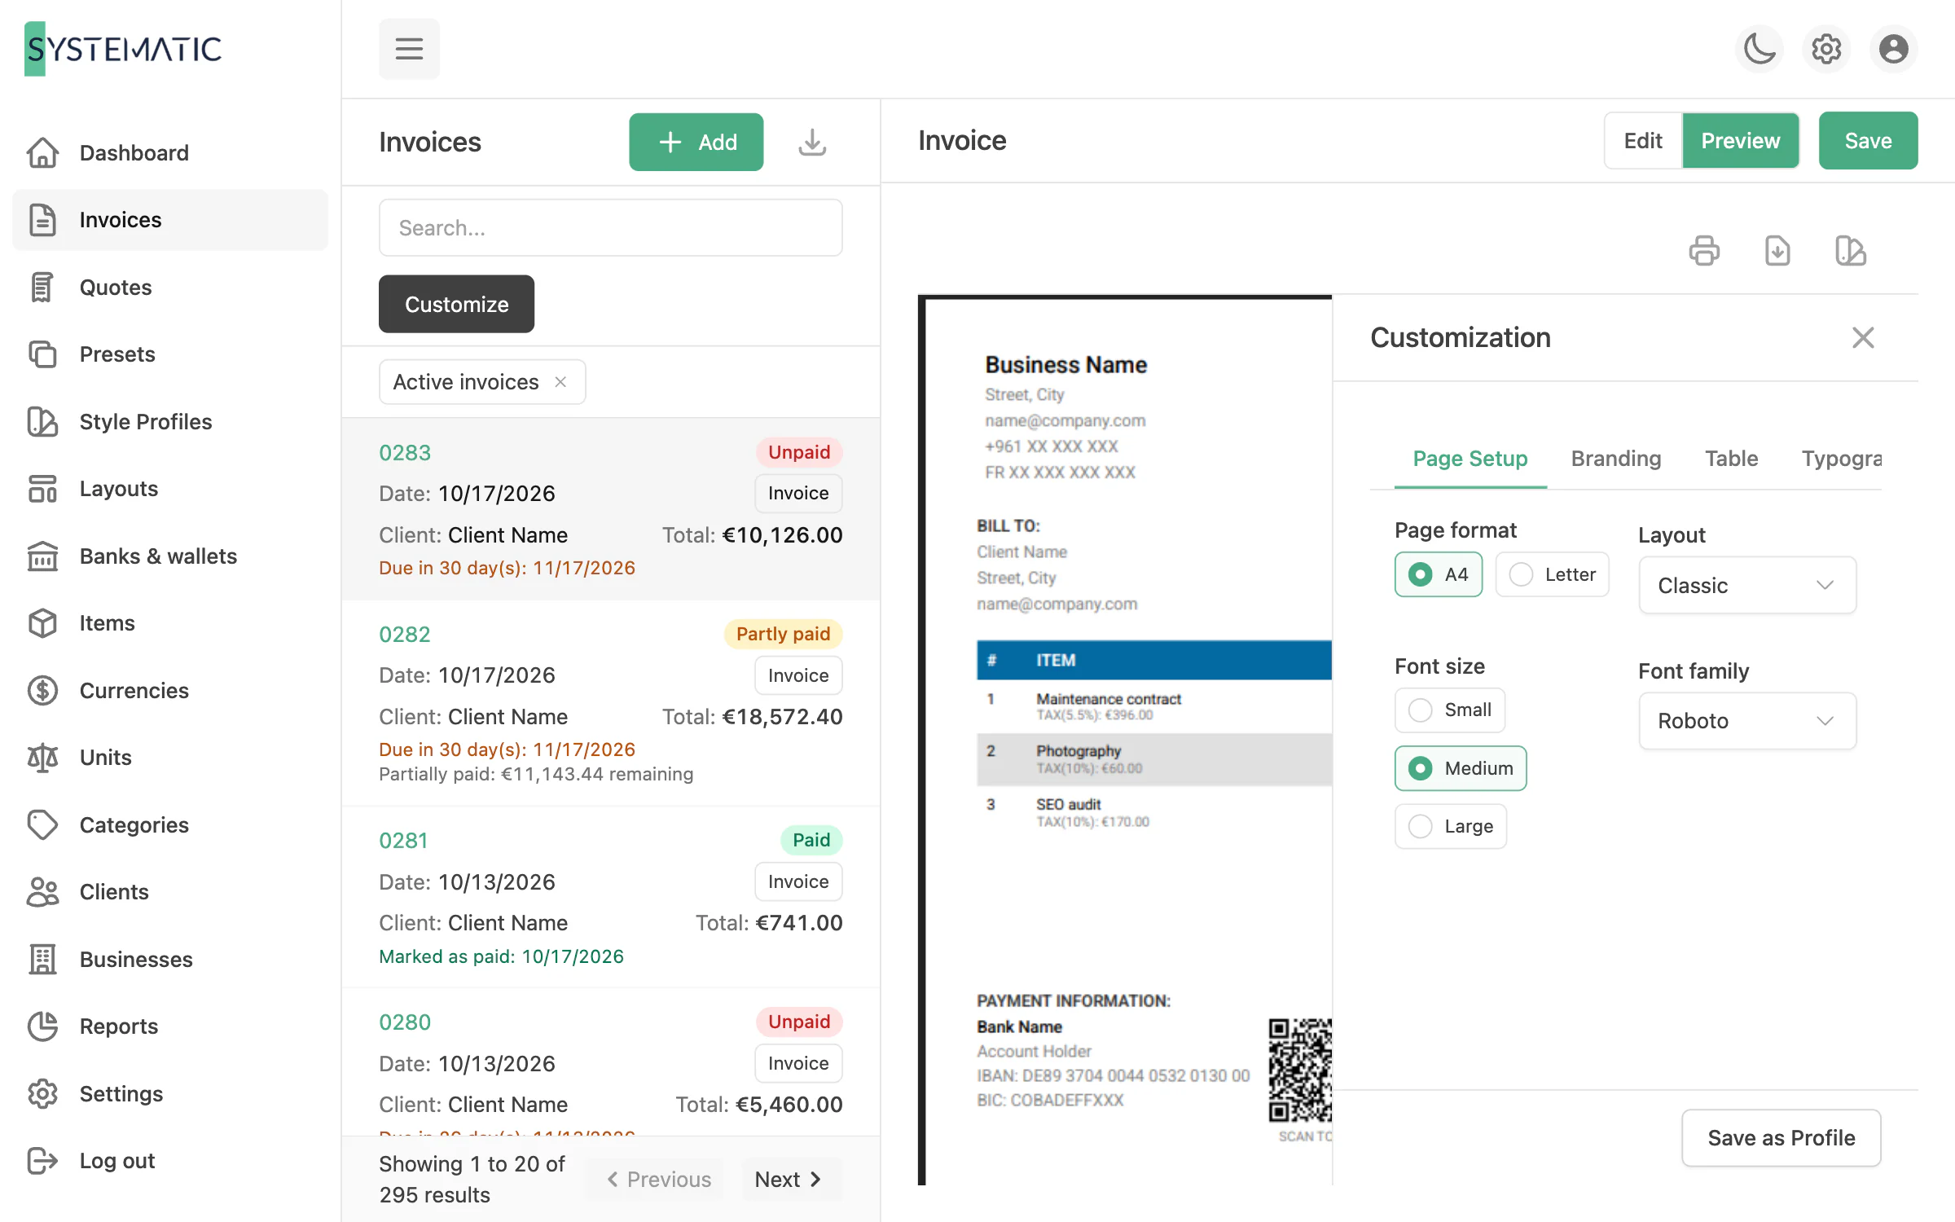Close the Customization panel

[x=1863, y=337]
